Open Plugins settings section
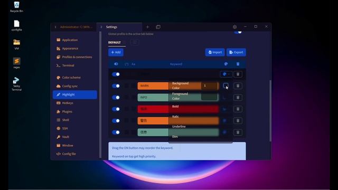The image size is (338, 190). click(75, 111)
